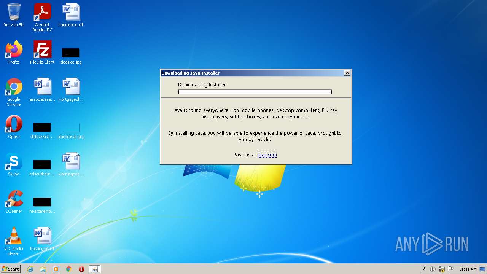Screen dimensions: 487x274
Task: Click the Downloading Java Installer title bar
Action: [252, 73]
